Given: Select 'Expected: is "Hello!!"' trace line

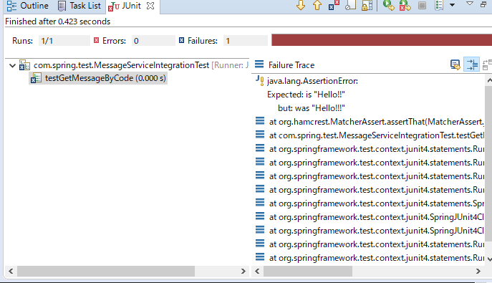Looking at the screenshot, I should (306, 95).
